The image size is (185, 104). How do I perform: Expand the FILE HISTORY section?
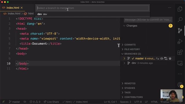click(x=123, y=49)
